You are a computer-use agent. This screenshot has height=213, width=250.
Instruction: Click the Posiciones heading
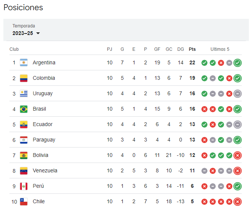pos(23,8)
